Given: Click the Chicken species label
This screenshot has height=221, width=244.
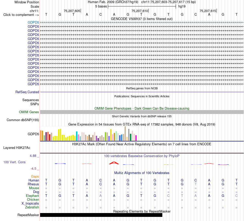Looking at the screenshot, I should tap(33, 199).
